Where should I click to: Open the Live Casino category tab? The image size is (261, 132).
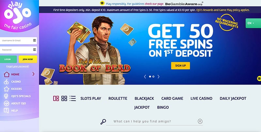click(201, 98)
